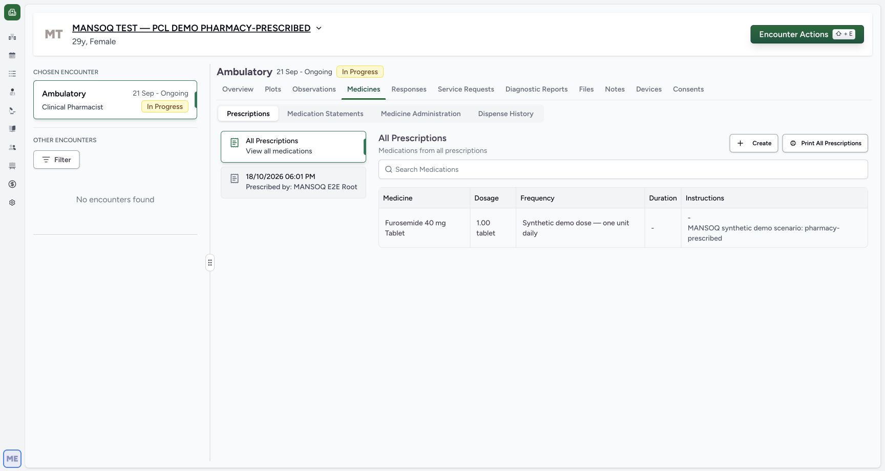885x471 pixels.
Task: Open the encounters Filter button
Action: coord(56,160)
